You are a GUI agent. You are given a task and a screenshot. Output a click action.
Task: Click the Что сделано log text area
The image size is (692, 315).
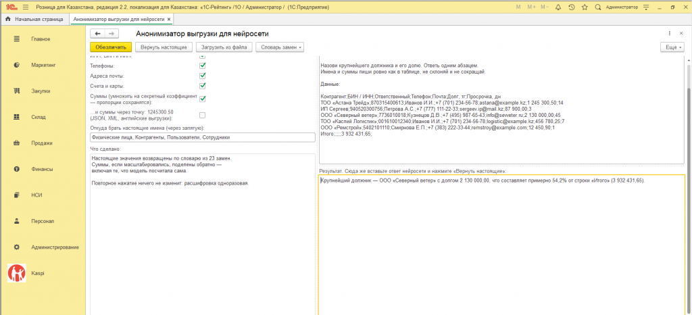(203, 235)
